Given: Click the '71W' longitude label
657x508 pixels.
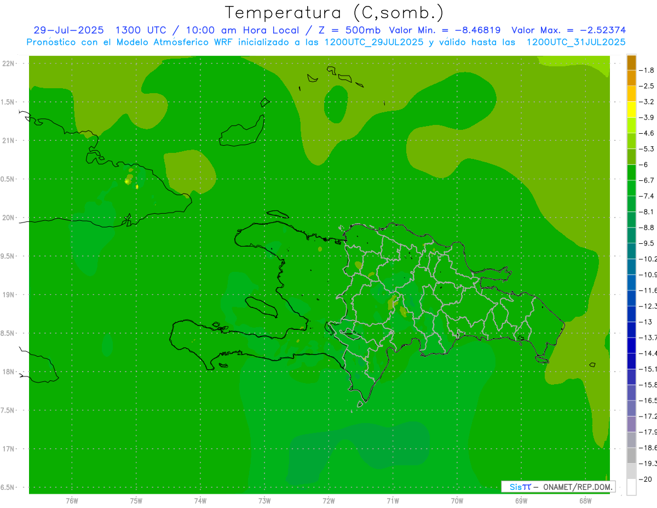Looking at the screenshot, I should (x=393, y=500).
